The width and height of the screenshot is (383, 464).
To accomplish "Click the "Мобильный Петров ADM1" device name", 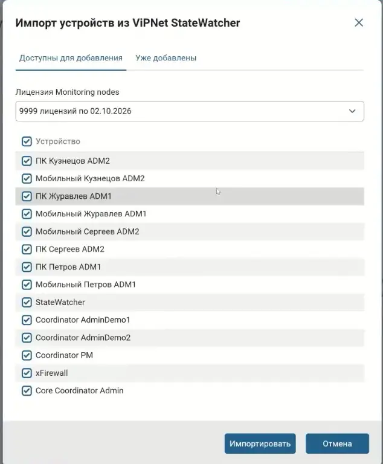I will coord(86,285).
